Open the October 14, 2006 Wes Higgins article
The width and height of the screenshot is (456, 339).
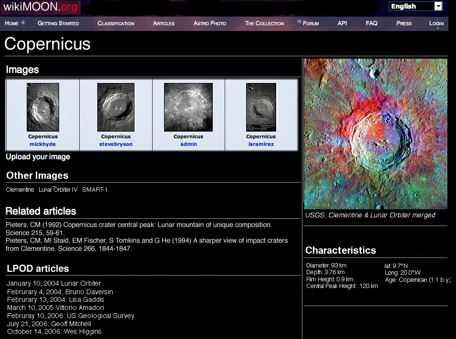click(x=54, y=331)
